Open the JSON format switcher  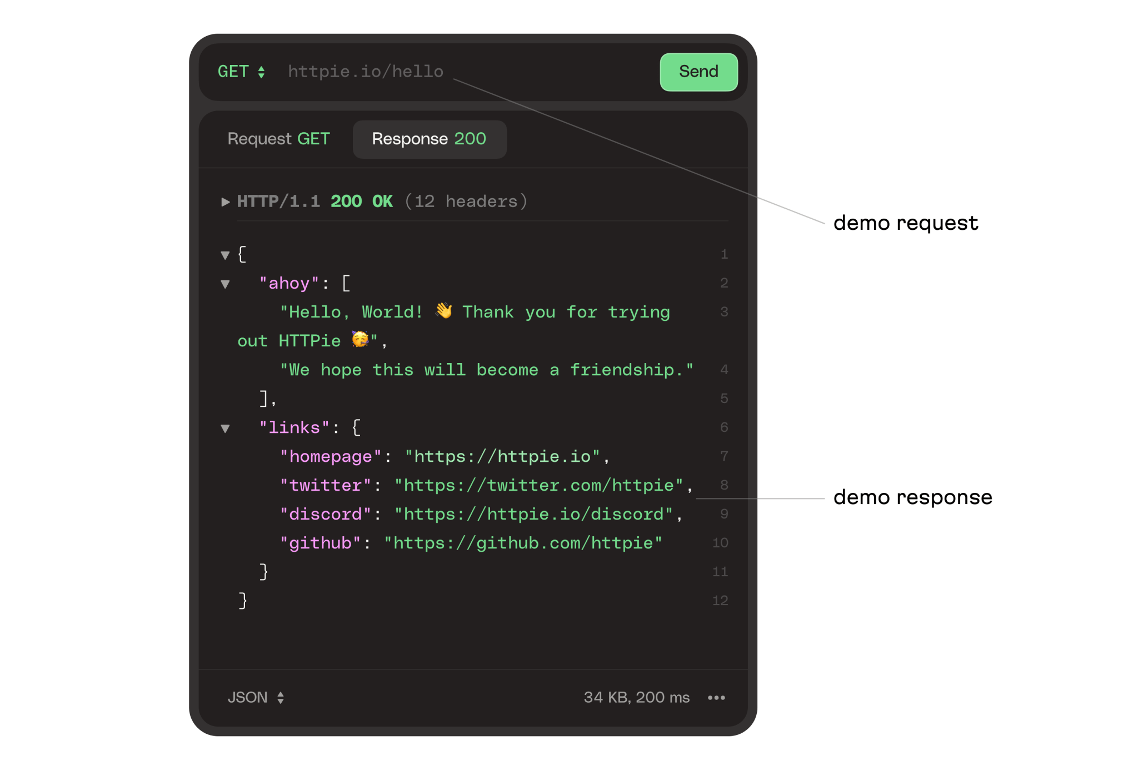[x=247, y=698]
